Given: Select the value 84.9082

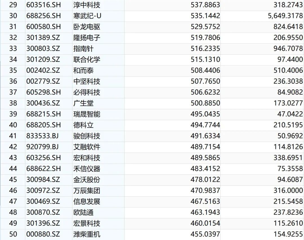Looking at the screenshot, I should (290, 92).
